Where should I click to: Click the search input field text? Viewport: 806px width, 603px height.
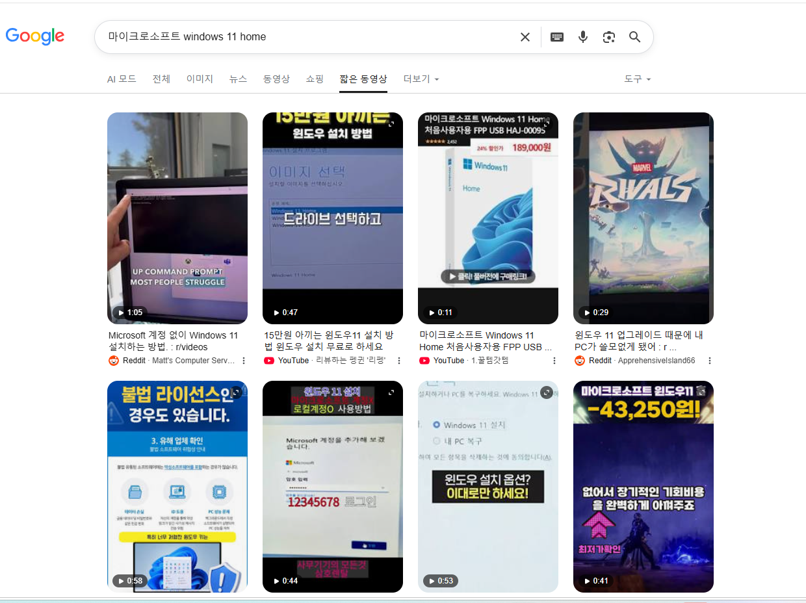(187, 37)
